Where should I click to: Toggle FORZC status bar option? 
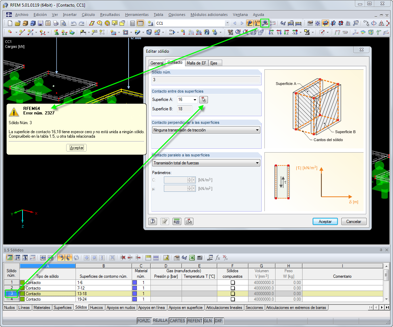(143, 321)
